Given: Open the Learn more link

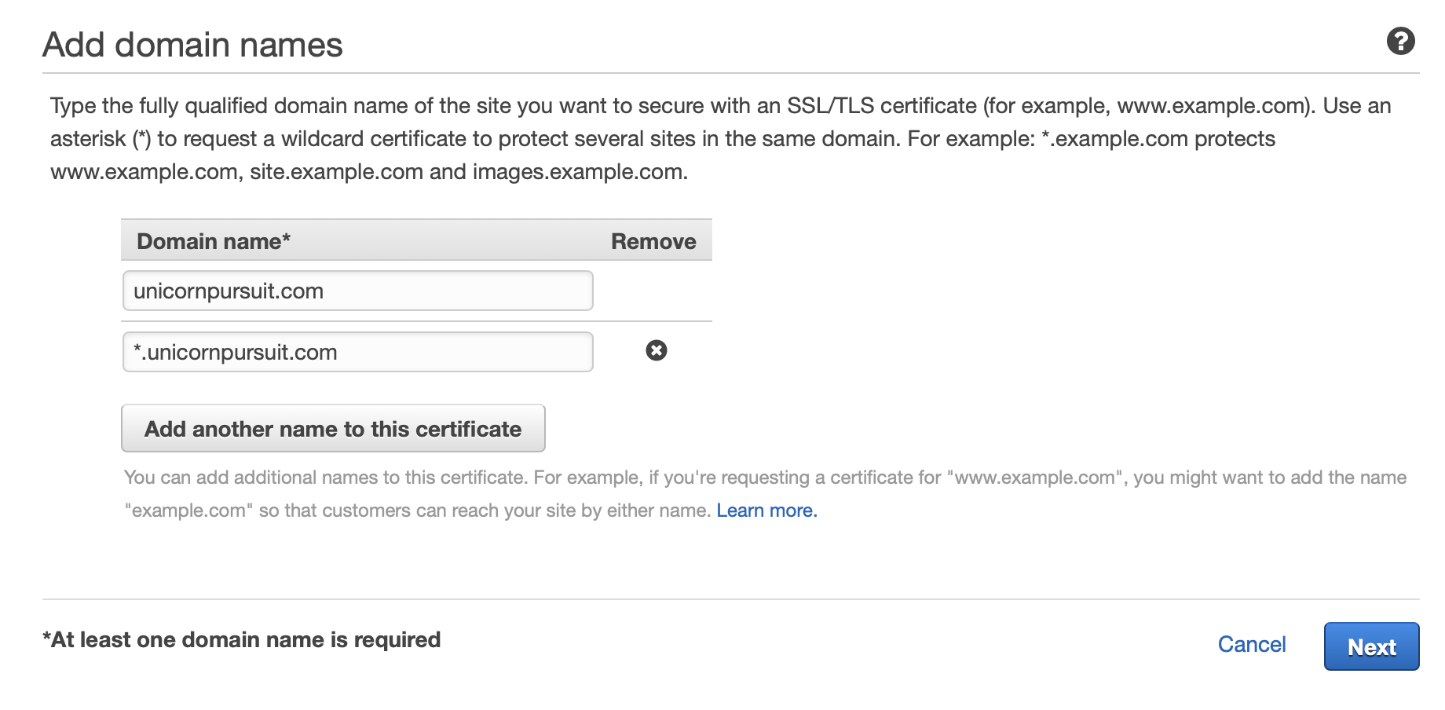Looking at the screenshot, I should (766, 511).
